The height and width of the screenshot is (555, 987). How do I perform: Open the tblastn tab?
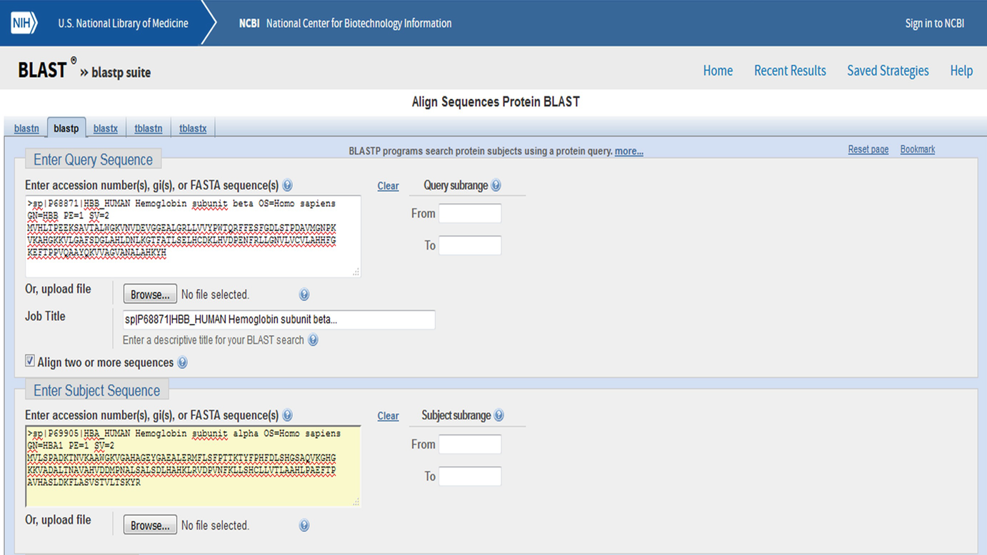click(x=149, y=128)
